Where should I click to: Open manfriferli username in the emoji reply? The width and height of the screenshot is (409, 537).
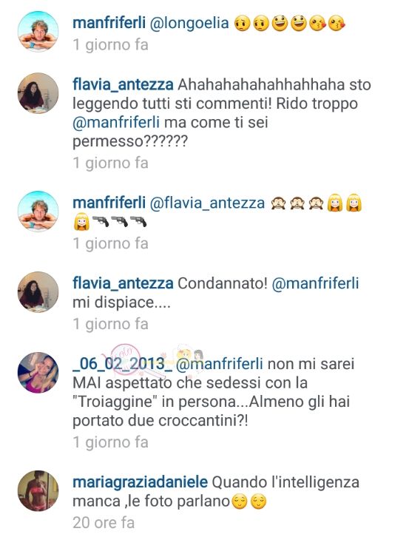[109, 203]
